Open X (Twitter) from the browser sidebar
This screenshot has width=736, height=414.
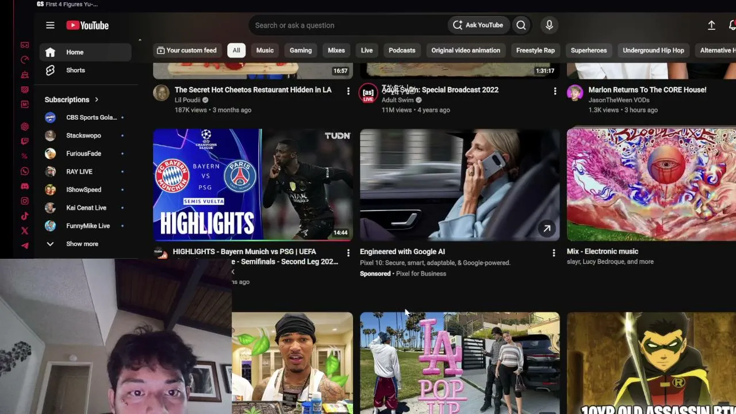(25, 231)
